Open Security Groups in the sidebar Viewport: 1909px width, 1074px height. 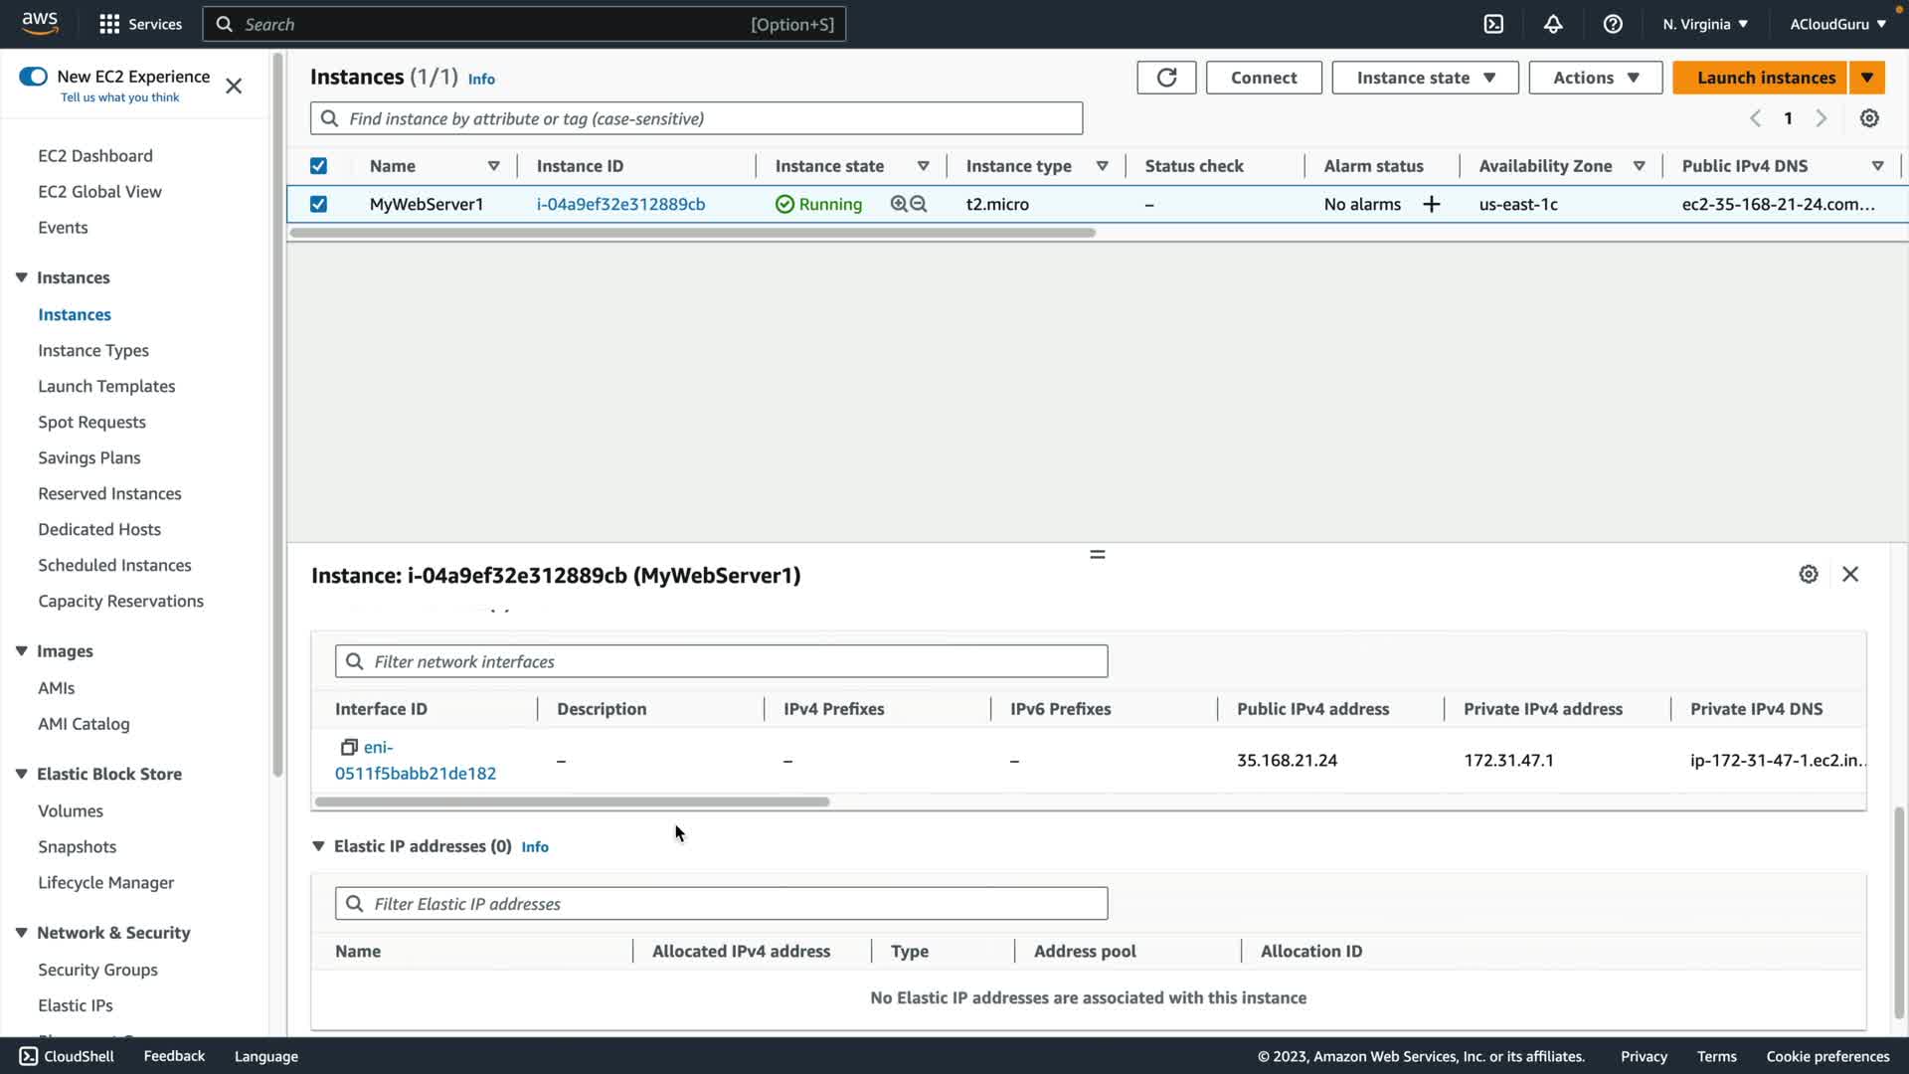[97, 970]
